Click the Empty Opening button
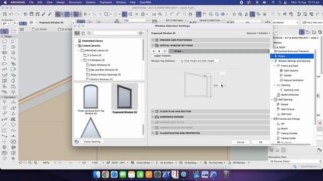Image resolution: width=323 pixels, height=181 pixels. [92, 142]
